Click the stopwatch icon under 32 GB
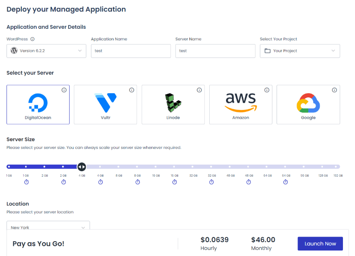Image resolution: width=355 pixels, height=256 pixels. coord(212,182)
